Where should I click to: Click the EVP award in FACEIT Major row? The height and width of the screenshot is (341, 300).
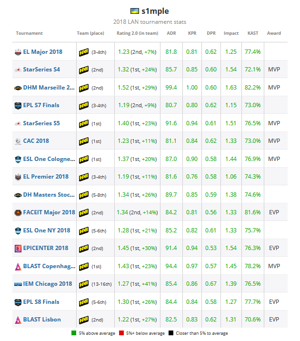[274, 212]
